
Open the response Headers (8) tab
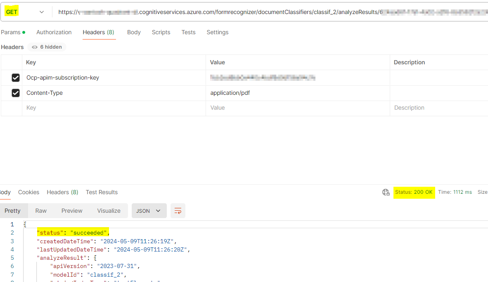coord(62,192)
